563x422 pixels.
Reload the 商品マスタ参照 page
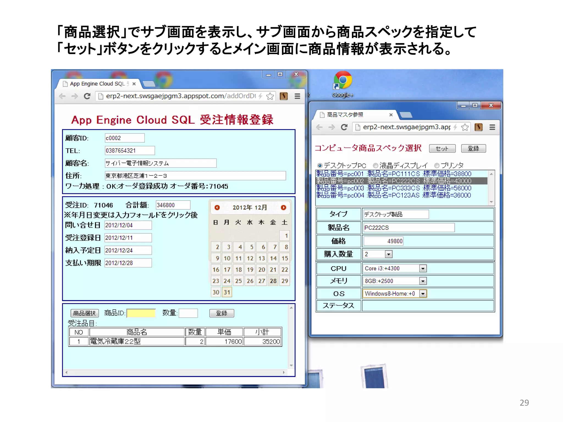[344, 127]
